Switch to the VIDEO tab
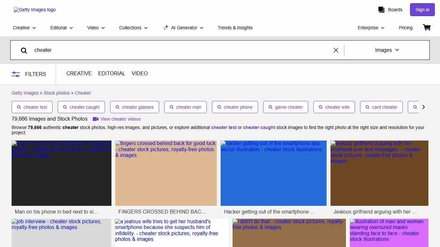440x247 pixels. click(x=139, y=74)
